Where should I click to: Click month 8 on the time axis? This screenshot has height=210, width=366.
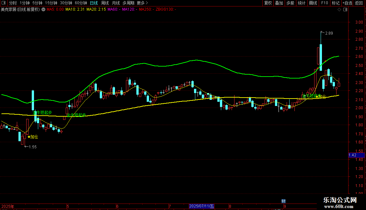click(230, 206)
